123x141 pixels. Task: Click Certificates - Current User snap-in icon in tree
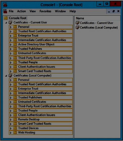[10, 22]
